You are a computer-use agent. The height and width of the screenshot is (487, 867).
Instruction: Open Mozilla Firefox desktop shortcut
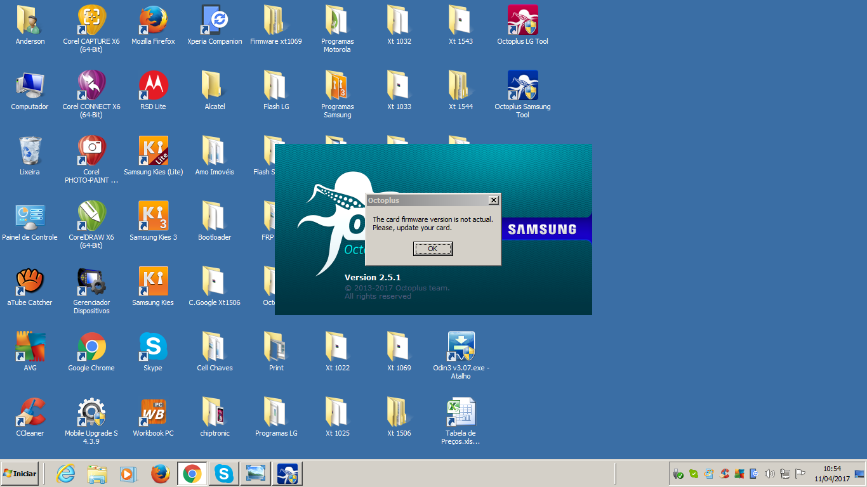153,25
